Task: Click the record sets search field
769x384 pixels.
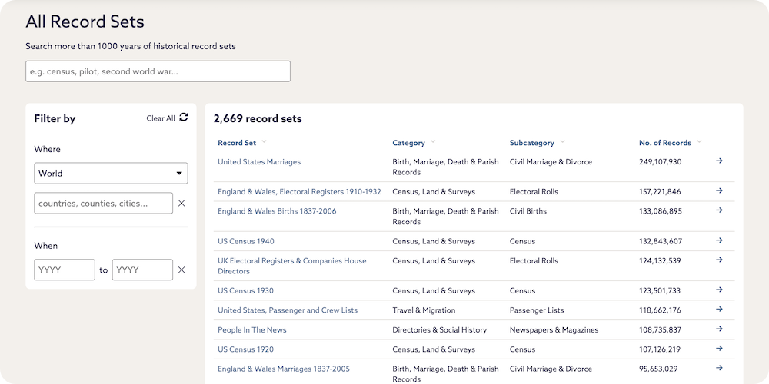Action: point(158,71)
